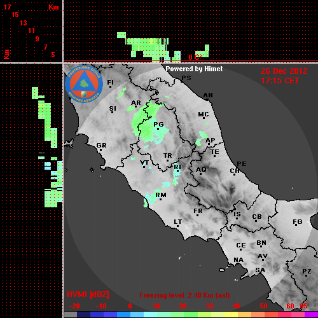Click the gray start of the color scale
The height and width of the screenshot is (318, 318).
(71, 315)
